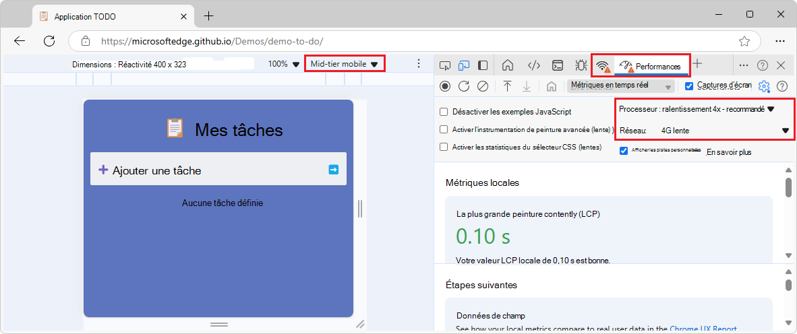Open the Elements tool code icon
The image size is (797, 334).
point(534,65)
